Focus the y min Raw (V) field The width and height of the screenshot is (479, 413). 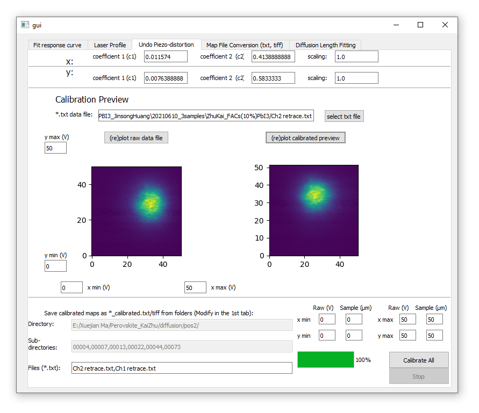pos(327,336)
